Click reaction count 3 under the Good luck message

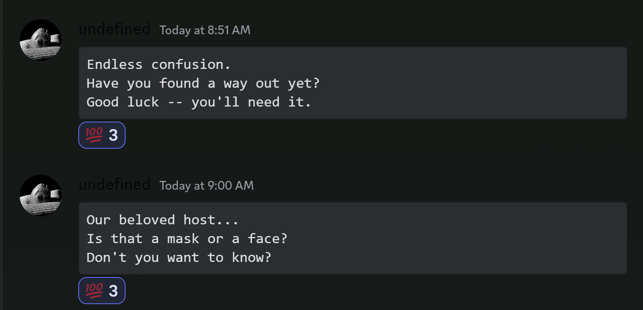pos(113,135)
